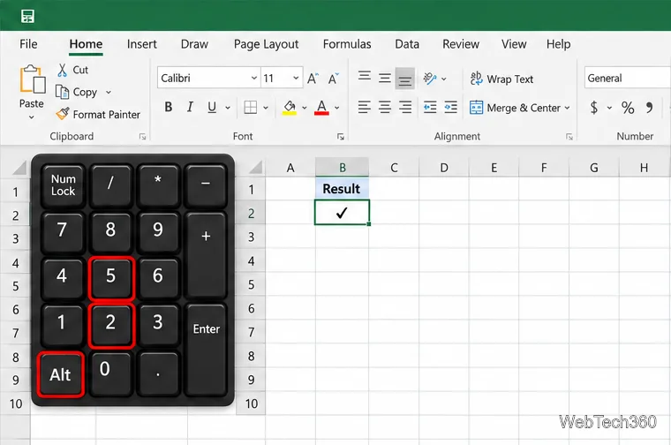671x445 pixels.
Task: Apply Comma Style format
Action: [650, 108]
